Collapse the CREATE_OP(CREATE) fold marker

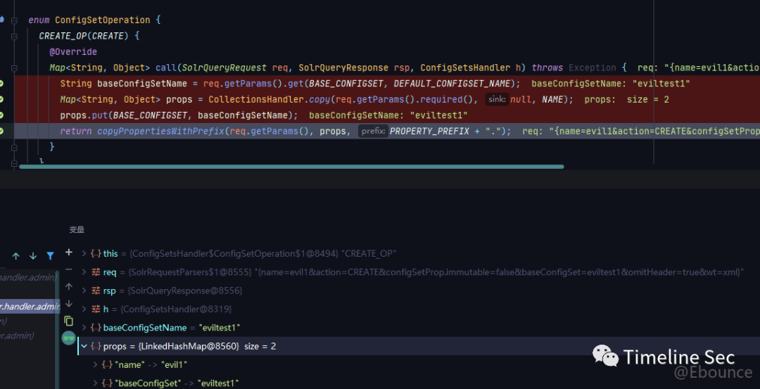[x=14, y=37]
